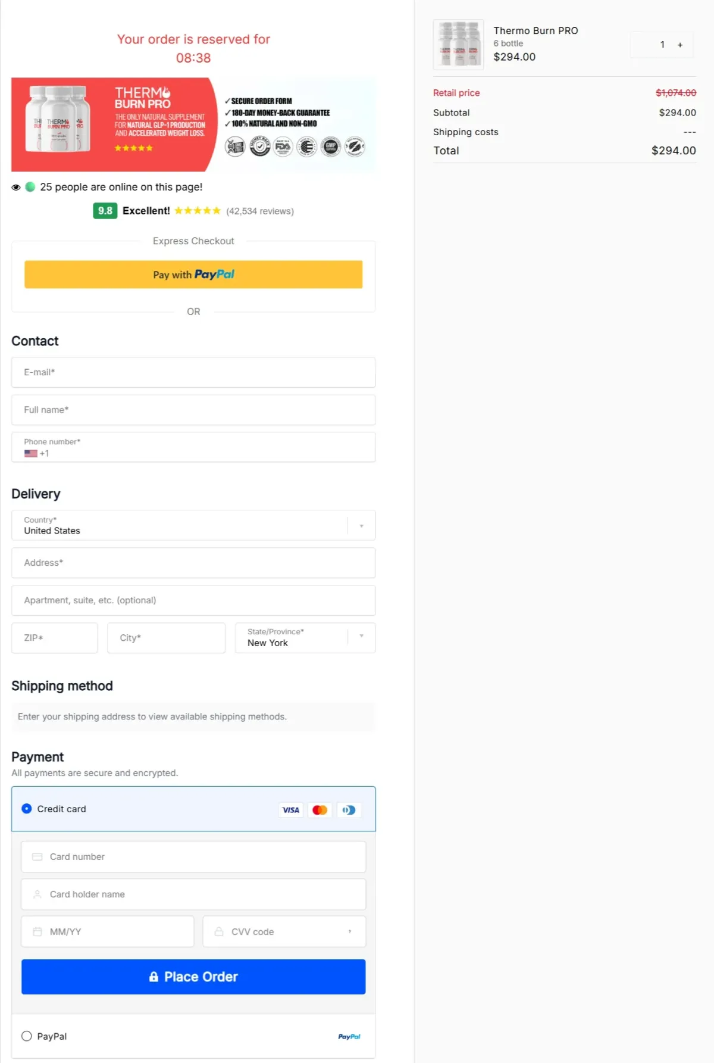This screenshot has width=714, height=1063.
Task: Select the Credit card payment option
Action: 26,809
